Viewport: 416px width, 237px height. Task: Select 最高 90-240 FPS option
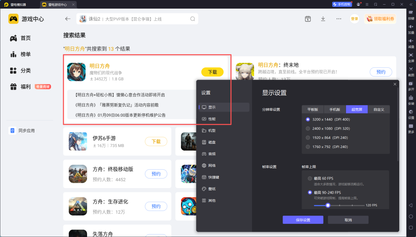click(x=324, y=192)
